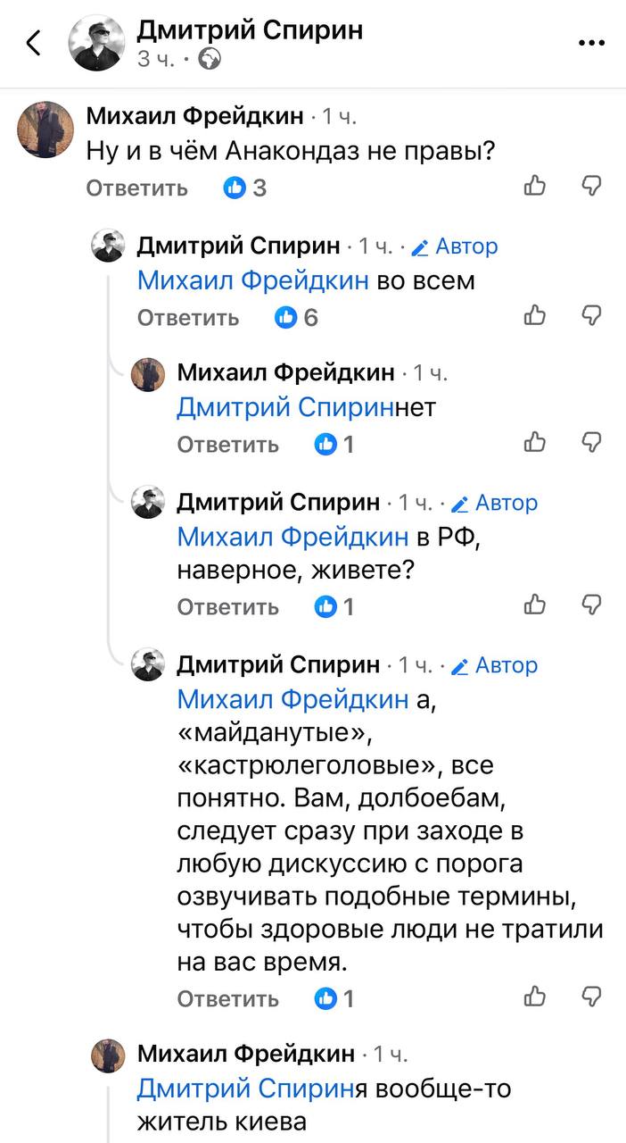Follow the Дмитрий Спирин mention before "нет"
Screen dimensions: 626x1143
(285, 408)
